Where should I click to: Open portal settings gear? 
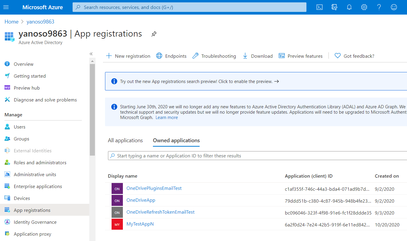click(364, 7)
